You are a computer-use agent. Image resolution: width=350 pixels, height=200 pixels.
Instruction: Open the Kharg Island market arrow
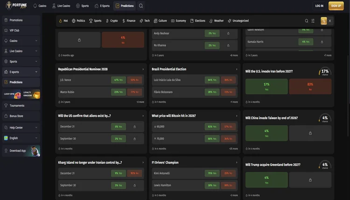(x=143, y=162)
